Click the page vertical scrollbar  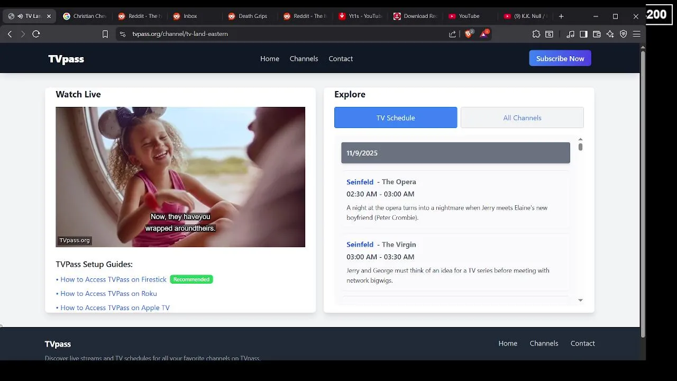643,194
